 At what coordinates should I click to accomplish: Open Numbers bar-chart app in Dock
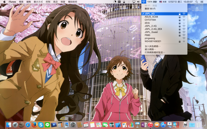click(x=131, y=125)
